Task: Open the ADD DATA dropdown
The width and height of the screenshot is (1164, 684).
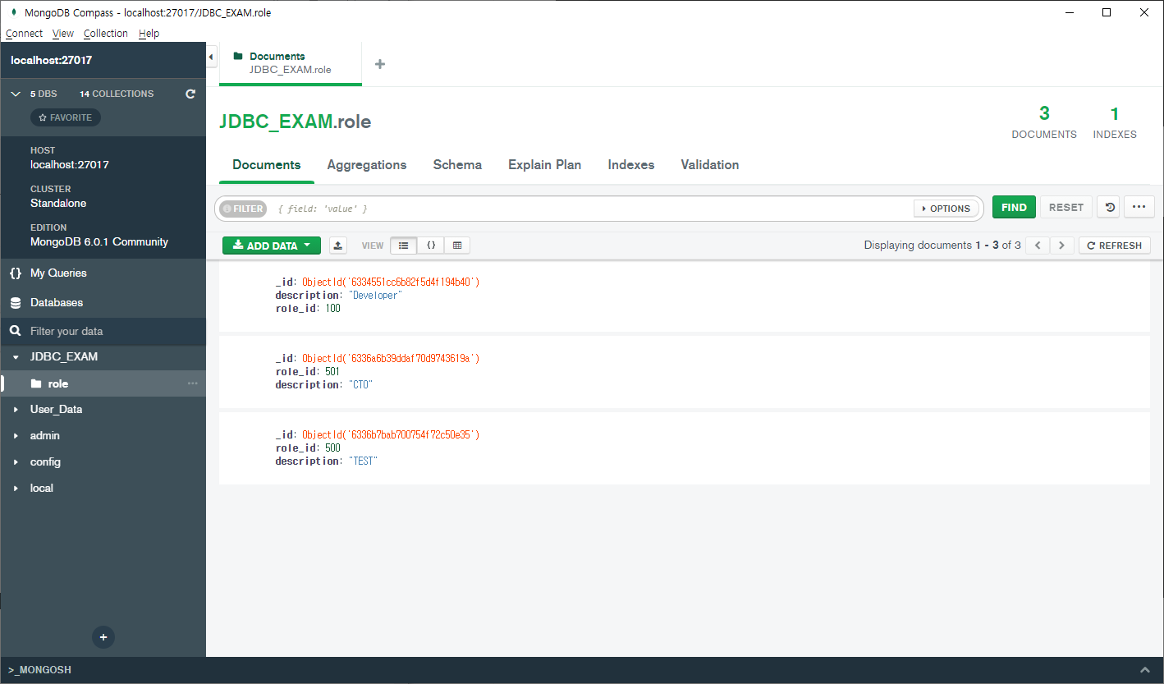Action: tap(272, 246)
